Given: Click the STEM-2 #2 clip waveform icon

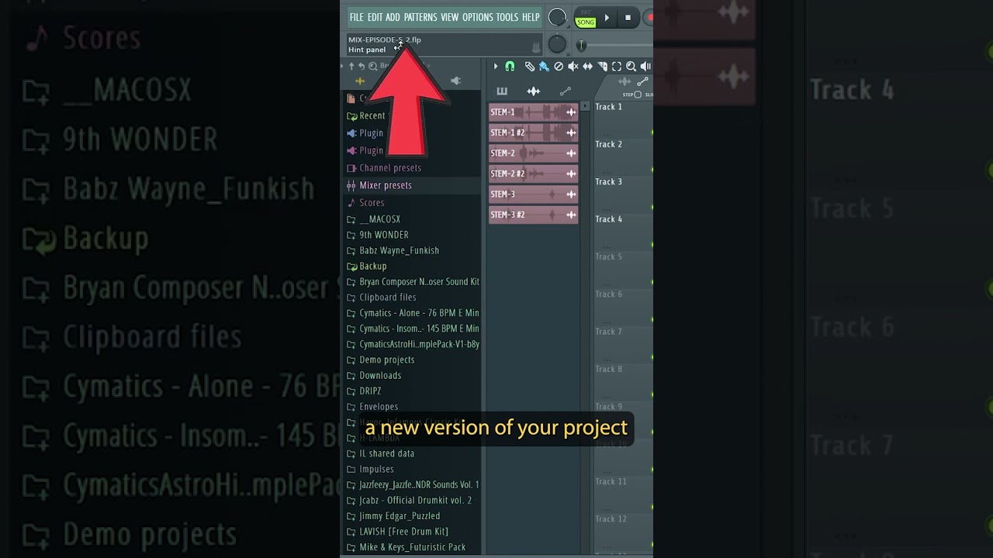Looking at the screenshot, I should (571, 174).
